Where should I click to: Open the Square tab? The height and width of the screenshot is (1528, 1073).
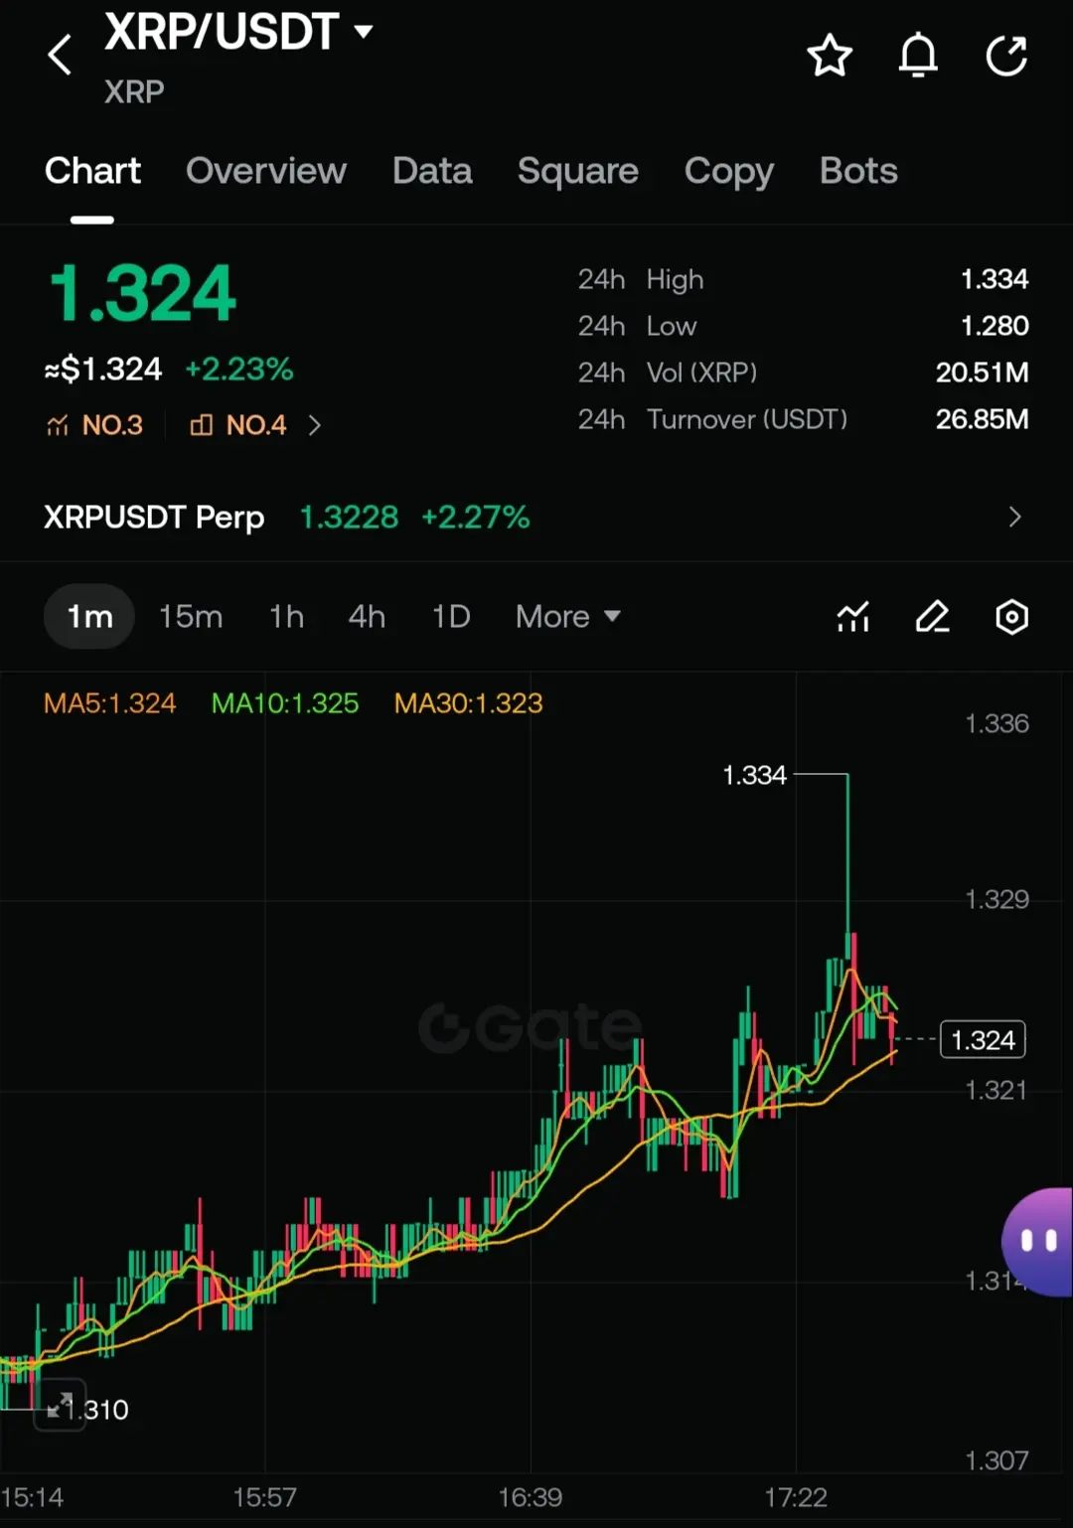pyautogui.click(x=578, y=171)
